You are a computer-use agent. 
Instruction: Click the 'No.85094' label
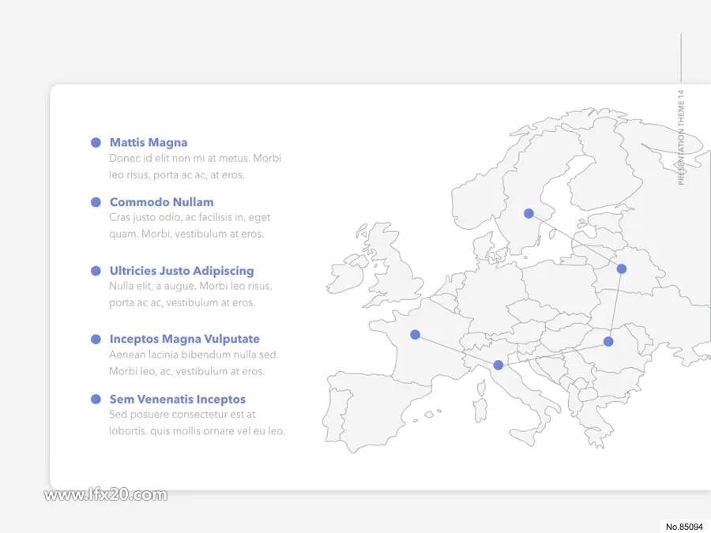click(x=684, y=527)
